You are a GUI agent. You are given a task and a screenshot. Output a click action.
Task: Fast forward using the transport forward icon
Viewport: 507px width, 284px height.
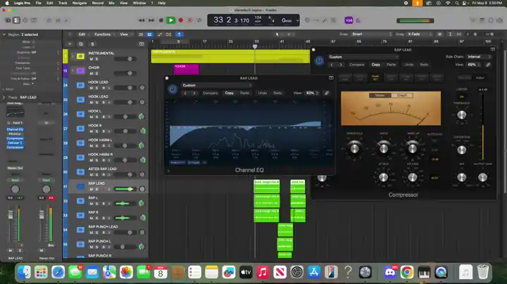(151, 20)
